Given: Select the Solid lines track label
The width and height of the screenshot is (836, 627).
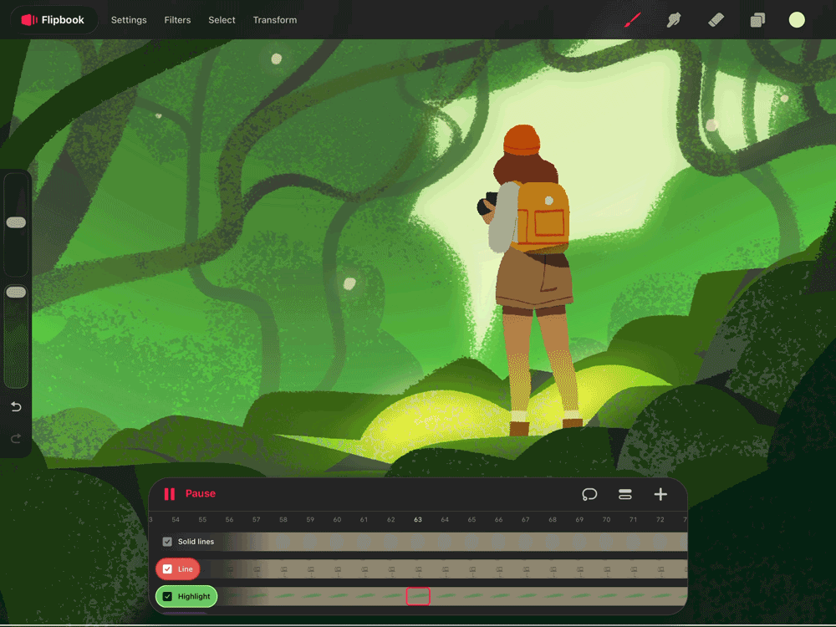Looking at the screenshot, I should pos(196,542).
